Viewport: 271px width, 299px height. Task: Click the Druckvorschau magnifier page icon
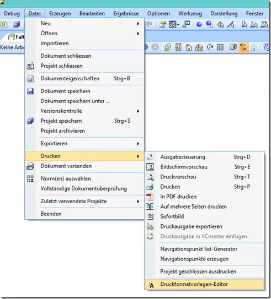tap(150, 177)
